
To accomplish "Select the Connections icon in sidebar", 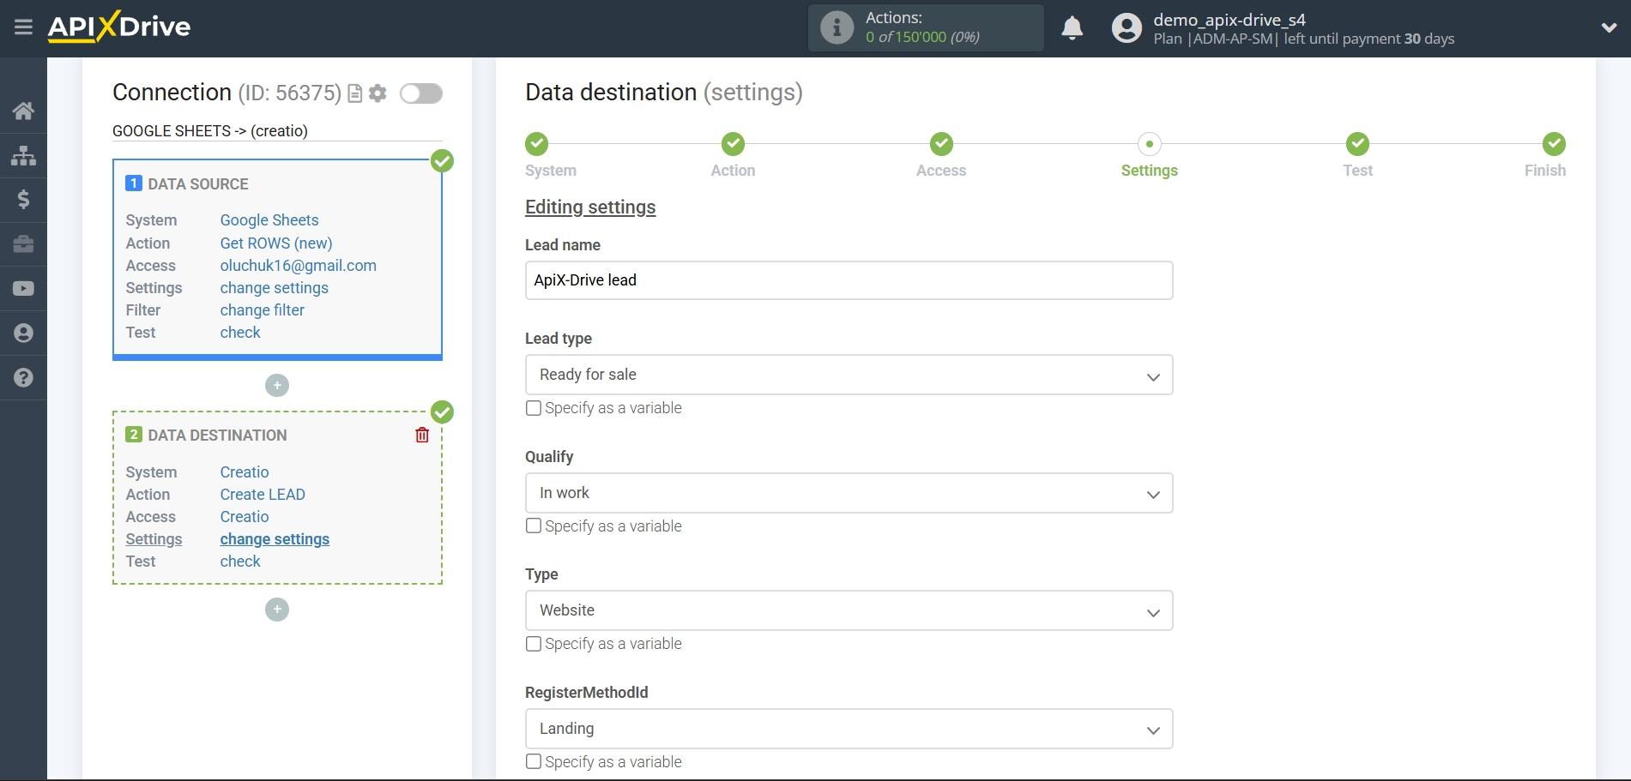I will click(x=23, y=154).
